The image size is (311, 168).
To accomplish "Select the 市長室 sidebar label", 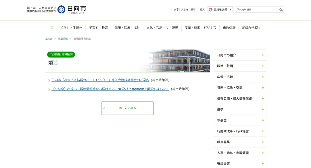I will tap(222, 120).
